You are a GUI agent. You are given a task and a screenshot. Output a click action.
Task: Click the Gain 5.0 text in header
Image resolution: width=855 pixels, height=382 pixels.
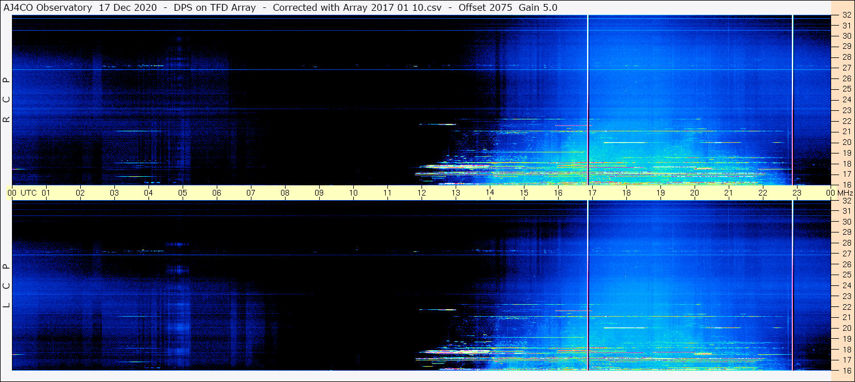coord(538,7)
